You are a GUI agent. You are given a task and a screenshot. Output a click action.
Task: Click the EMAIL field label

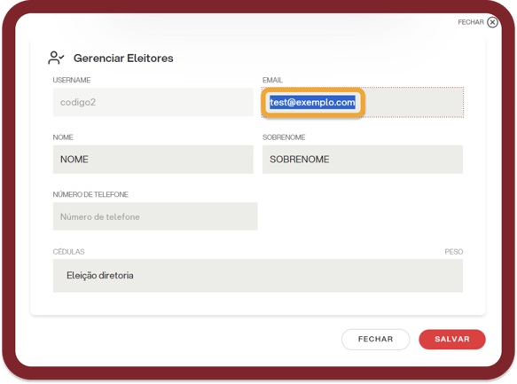coord(272,80)
